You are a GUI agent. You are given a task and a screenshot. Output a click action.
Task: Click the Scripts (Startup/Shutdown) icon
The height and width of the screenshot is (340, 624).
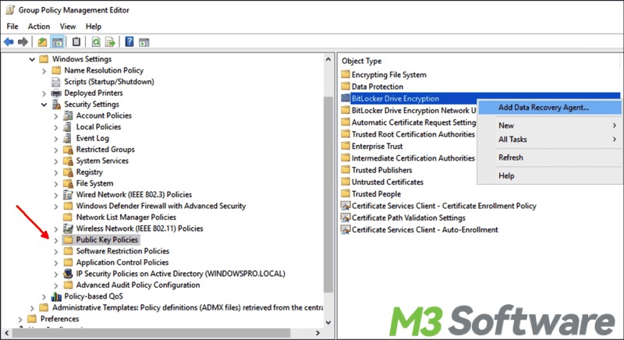pos(56,82)
